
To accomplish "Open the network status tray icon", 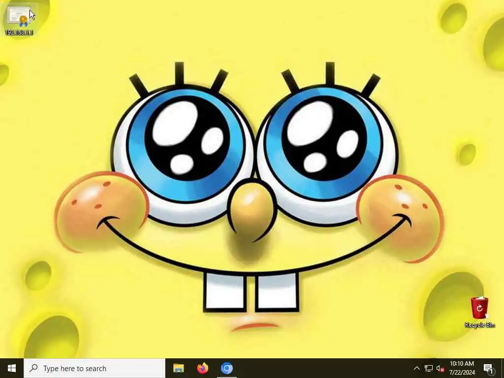I will (429, 368).
